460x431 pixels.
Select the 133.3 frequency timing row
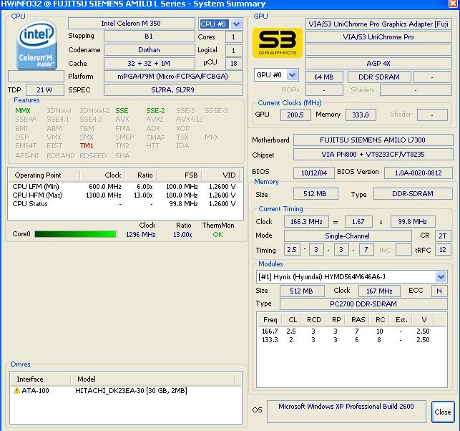click(352, 339)
